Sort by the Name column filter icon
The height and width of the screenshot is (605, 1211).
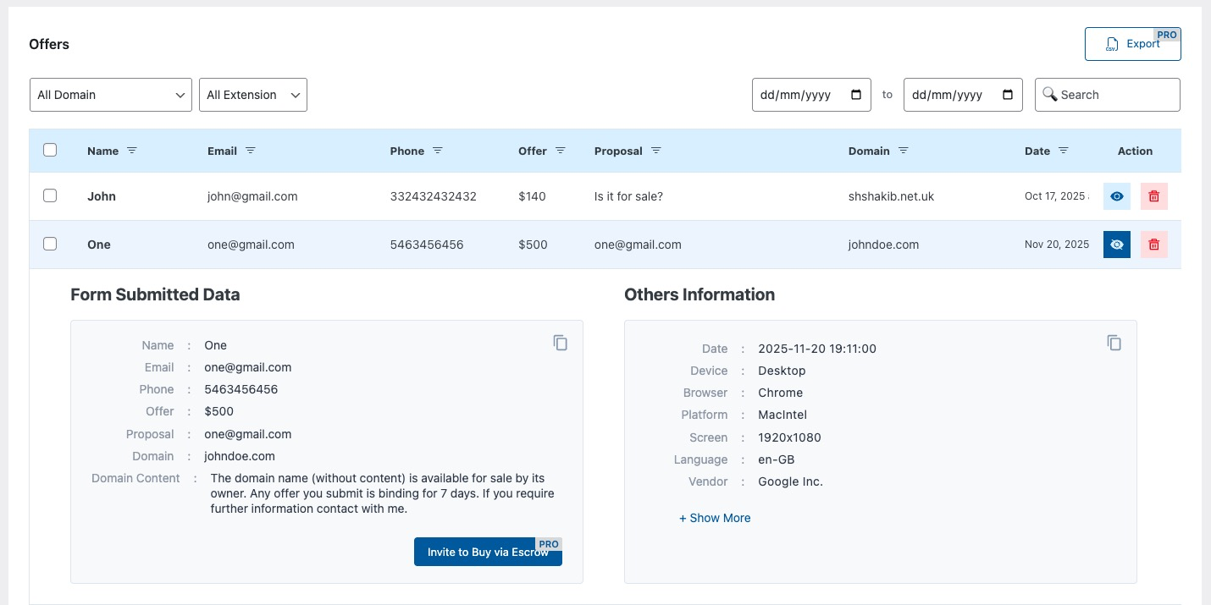131,151
